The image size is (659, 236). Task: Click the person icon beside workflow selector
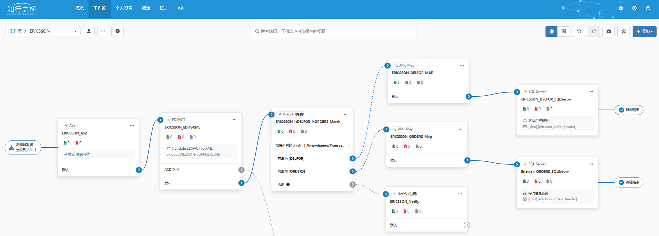pos(89,31)
